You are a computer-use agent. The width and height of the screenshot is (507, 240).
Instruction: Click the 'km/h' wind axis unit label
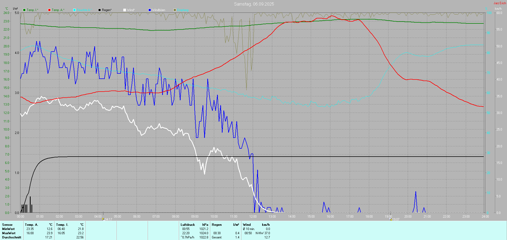[498, 9]
